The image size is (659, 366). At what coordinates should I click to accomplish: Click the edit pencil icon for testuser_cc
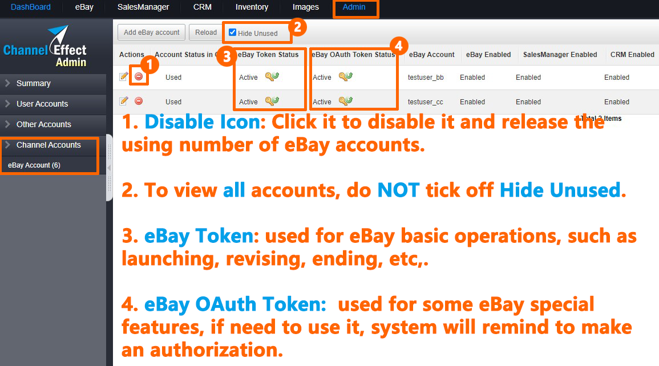pyautogui.click(x=124, y=101)
